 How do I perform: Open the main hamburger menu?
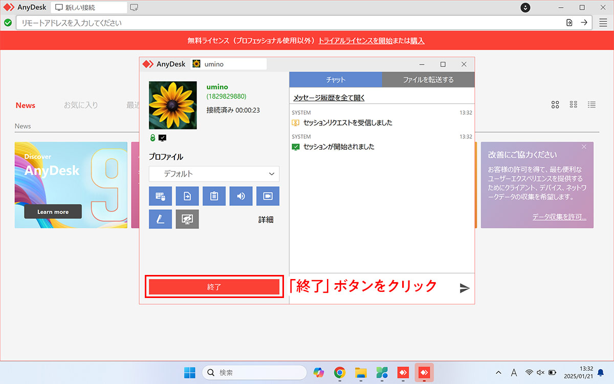603,23
